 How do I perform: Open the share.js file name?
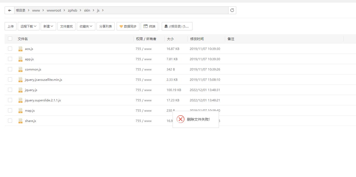(x=30, y=121)
